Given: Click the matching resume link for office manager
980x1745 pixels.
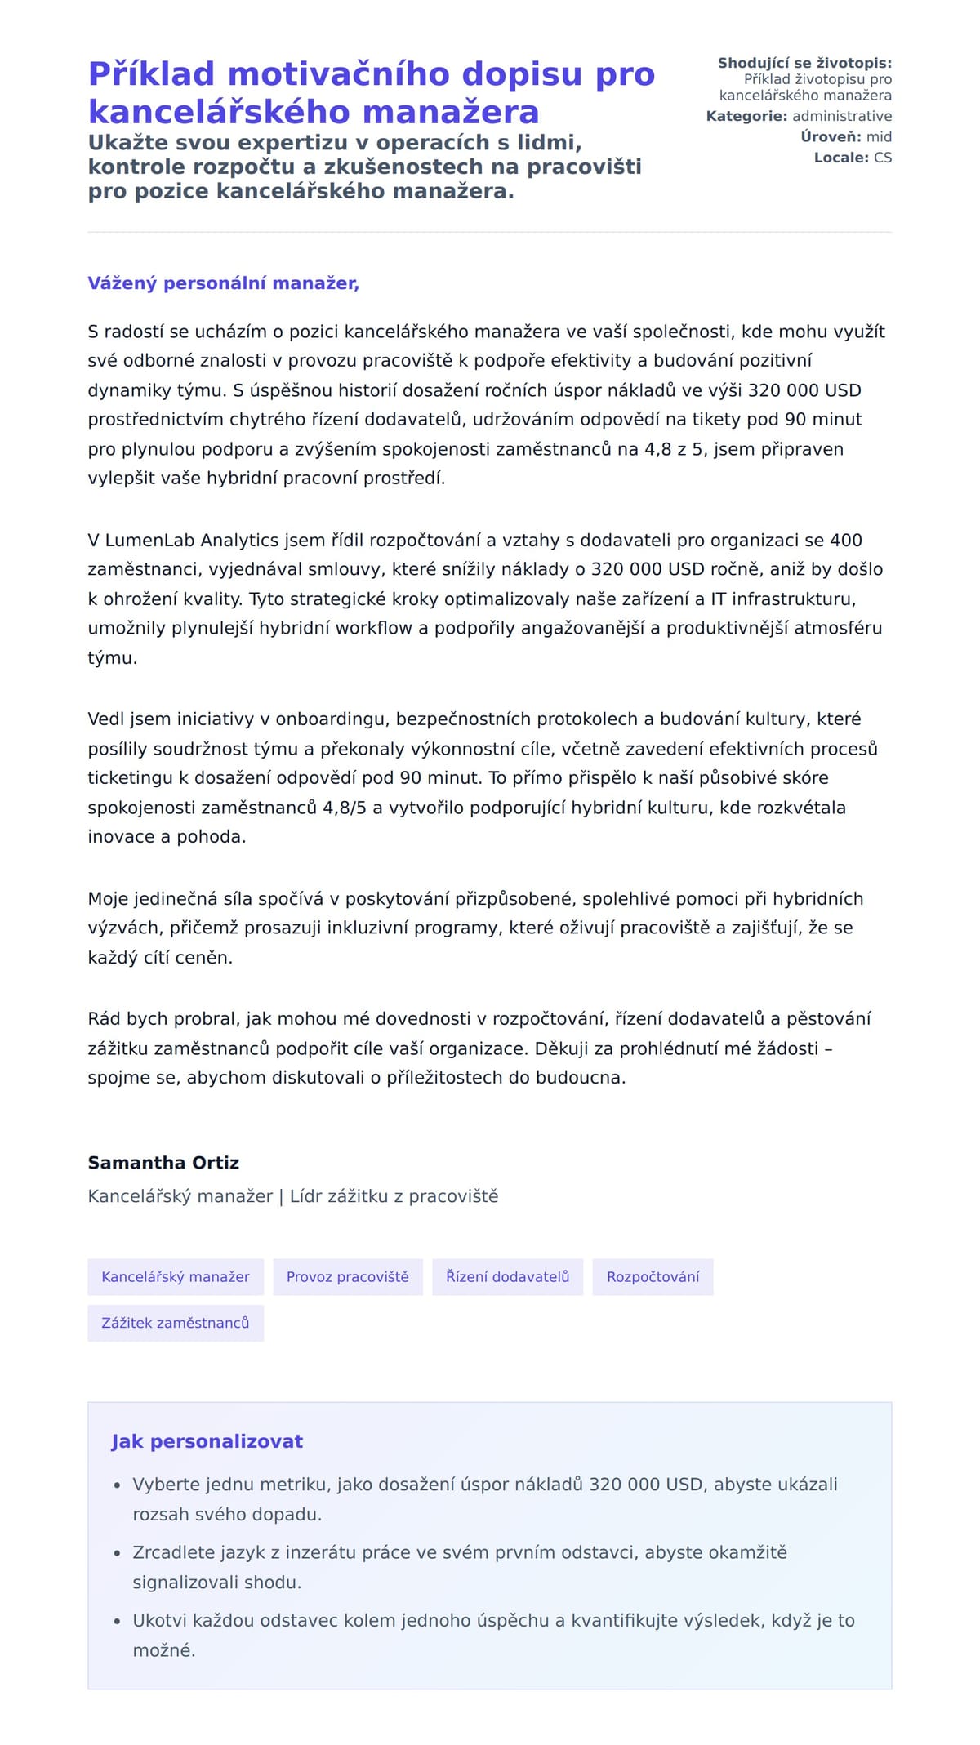Looking at the screenshot, I should click(804, 87).
